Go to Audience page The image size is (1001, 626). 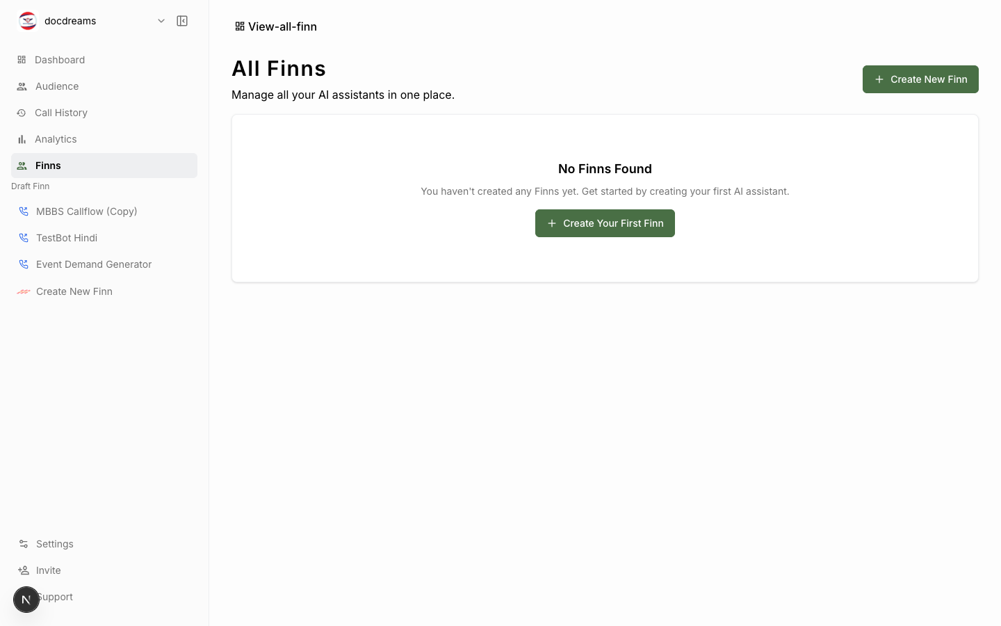pos(104,86)
